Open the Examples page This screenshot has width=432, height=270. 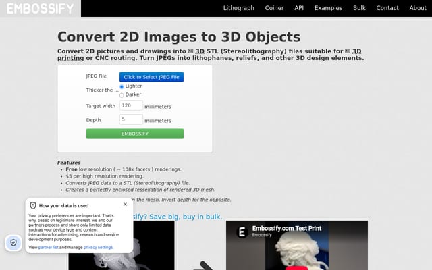point(328,8)
